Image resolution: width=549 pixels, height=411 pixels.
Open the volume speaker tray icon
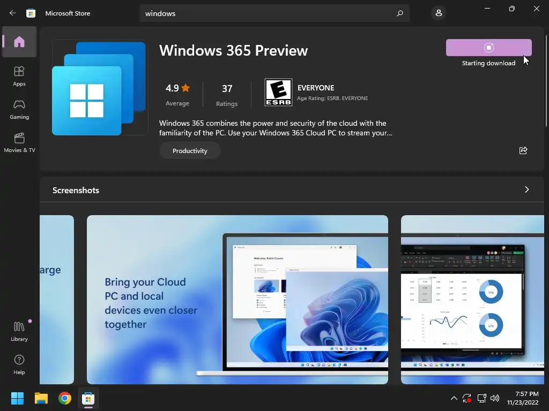tap(495, 398)
